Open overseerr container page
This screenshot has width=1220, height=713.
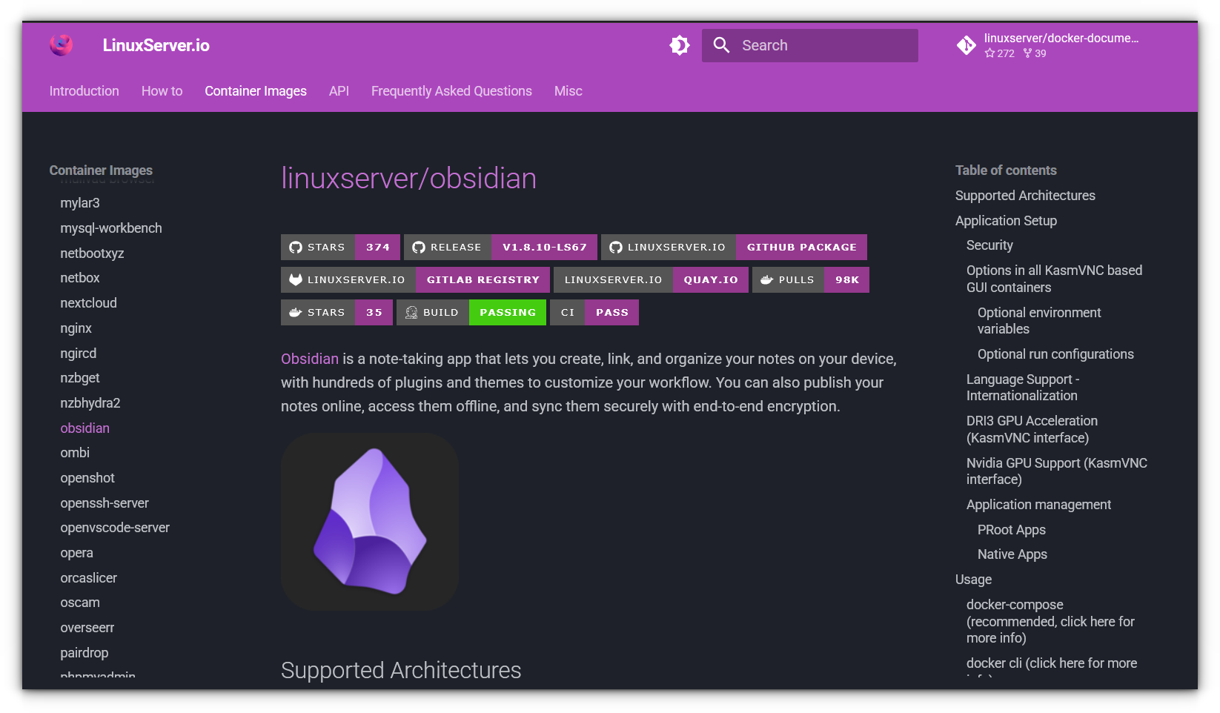(87, 628)
